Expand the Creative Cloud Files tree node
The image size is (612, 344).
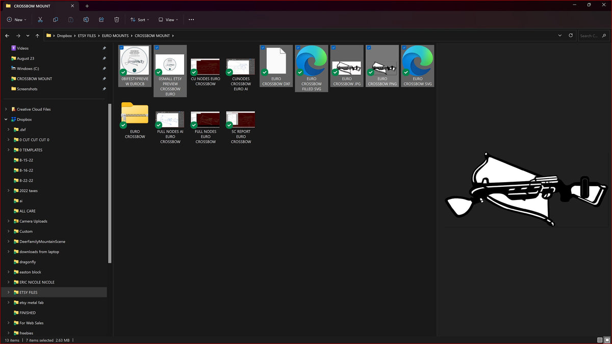coord(6,109)
